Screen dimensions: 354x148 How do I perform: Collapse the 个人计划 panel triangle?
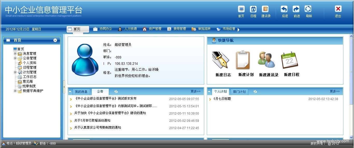point(209,91)
